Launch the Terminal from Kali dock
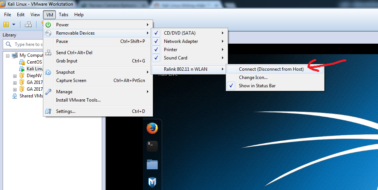The height and width of the screenshot is (190, 378). (152, 146)
